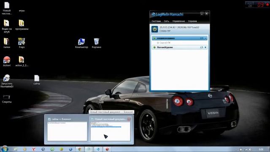Open the Управление menu in Hamachi
This screenshot has height=152, width=270.
tap(178, 21)
